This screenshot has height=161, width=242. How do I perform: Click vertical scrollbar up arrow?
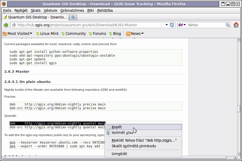pyautogui.click(x=239, y=40)
